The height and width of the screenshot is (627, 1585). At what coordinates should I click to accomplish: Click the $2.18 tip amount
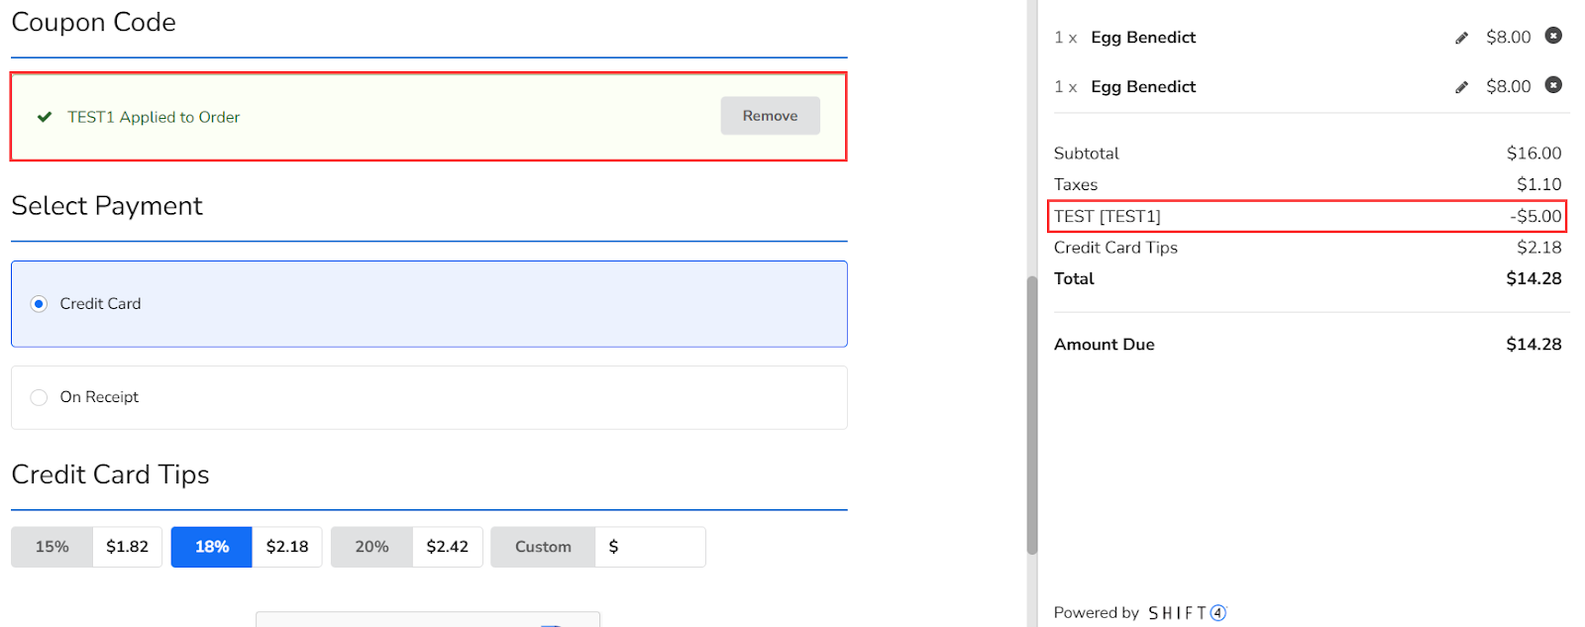tap(287, 547)
